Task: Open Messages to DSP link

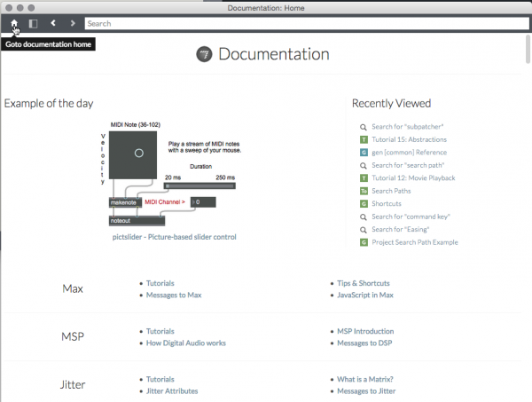Action: (x=364, y=343)
